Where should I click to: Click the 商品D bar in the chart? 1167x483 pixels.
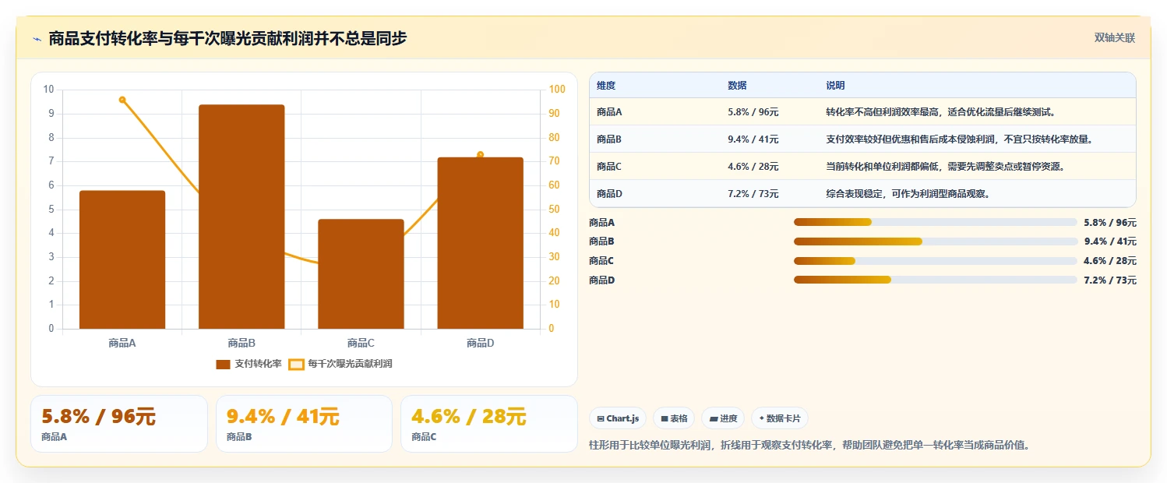click(x=480, y=243)
